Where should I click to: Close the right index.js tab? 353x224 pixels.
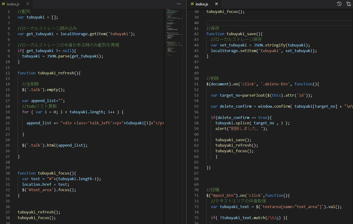pos(216,4)
